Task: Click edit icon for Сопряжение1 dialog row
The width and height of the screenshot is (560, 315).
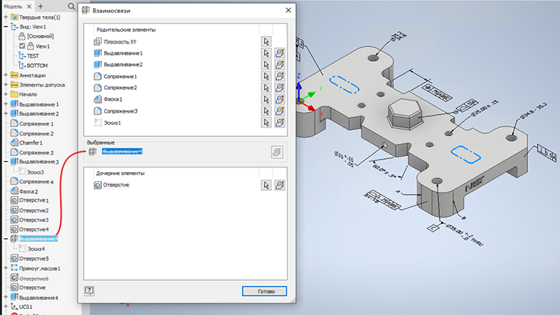Action: [x=280, y=76]
